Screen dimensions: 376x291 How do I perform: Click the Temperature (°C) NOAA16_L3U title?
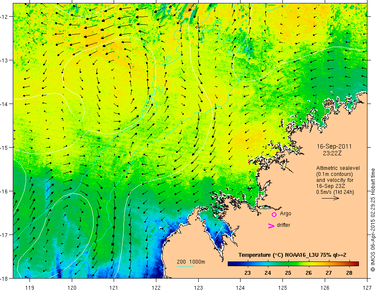pos(292,255)
